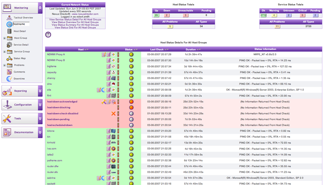Collapse the Monitoring panel section
324x185 pixels.
(x=40, y=8)
